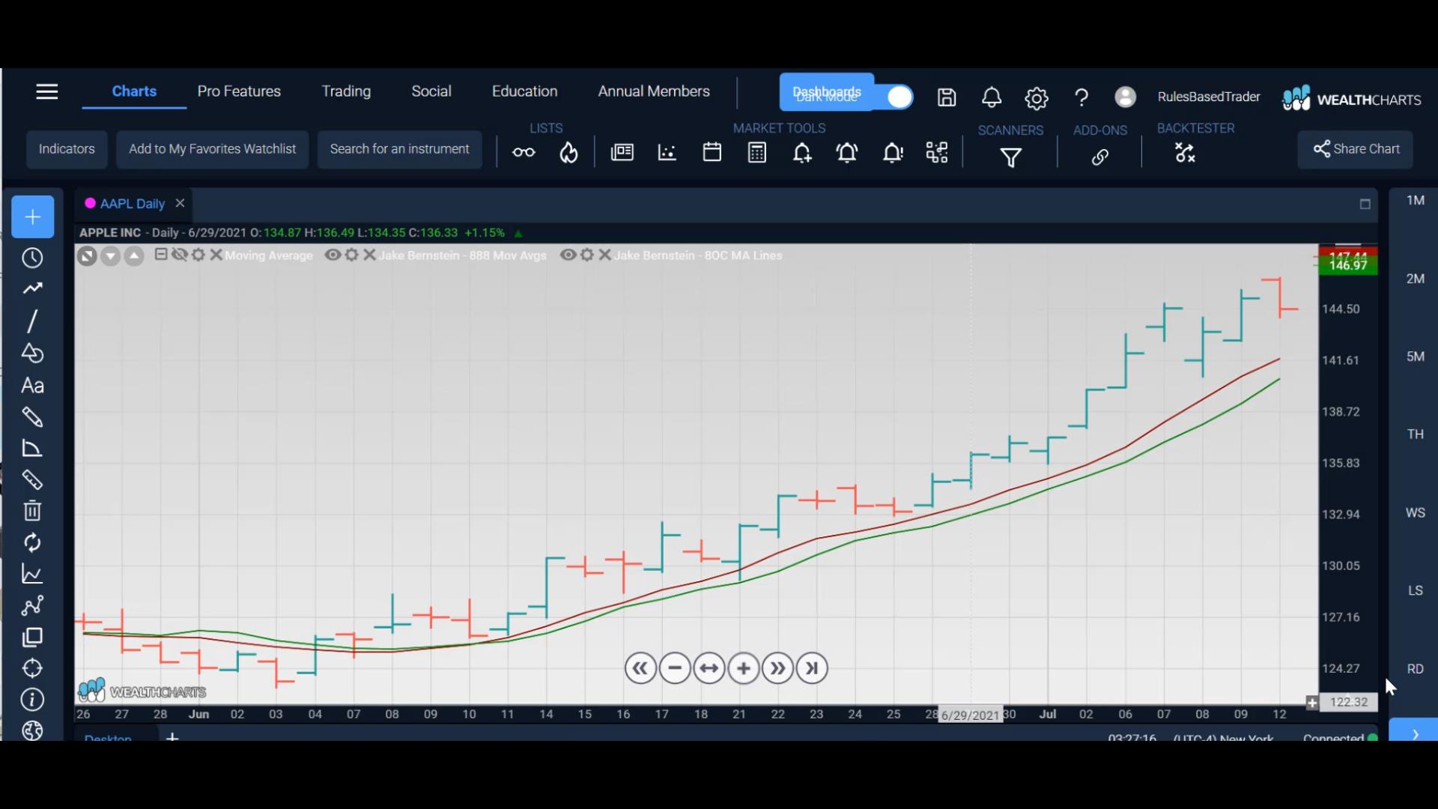Open the watchlist glasses icon

[x=524, y=153]
